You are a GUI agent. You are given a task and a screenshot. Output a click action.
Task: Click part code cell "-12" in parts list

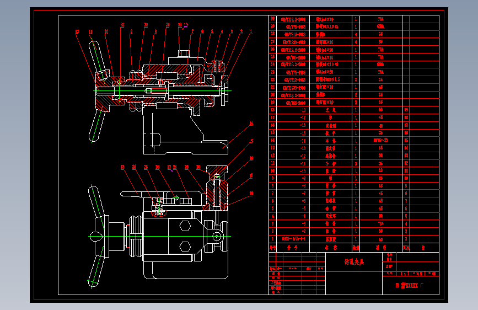[303, 156]
